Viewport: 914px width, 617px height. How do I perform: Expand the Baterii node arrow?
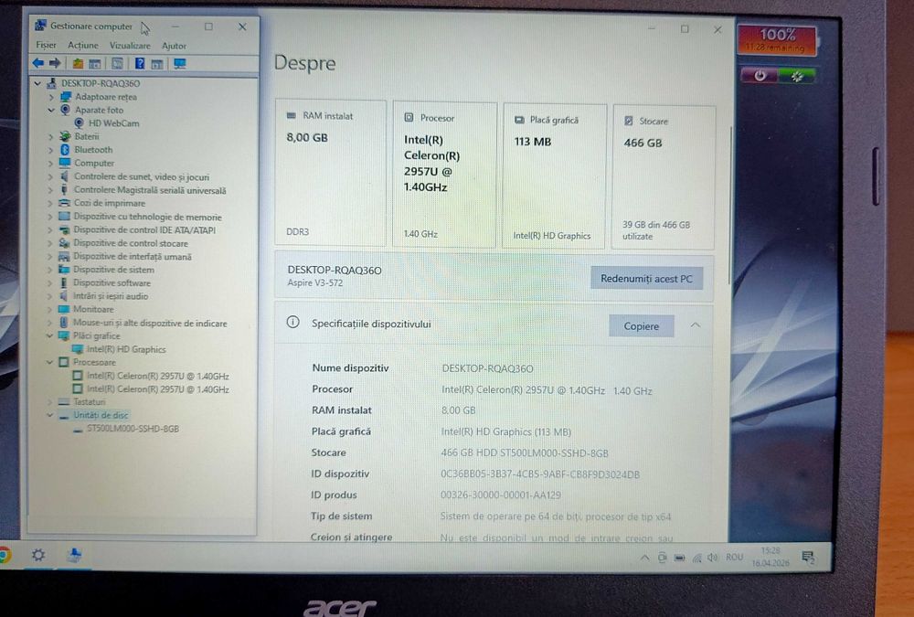tap(50, 136)
